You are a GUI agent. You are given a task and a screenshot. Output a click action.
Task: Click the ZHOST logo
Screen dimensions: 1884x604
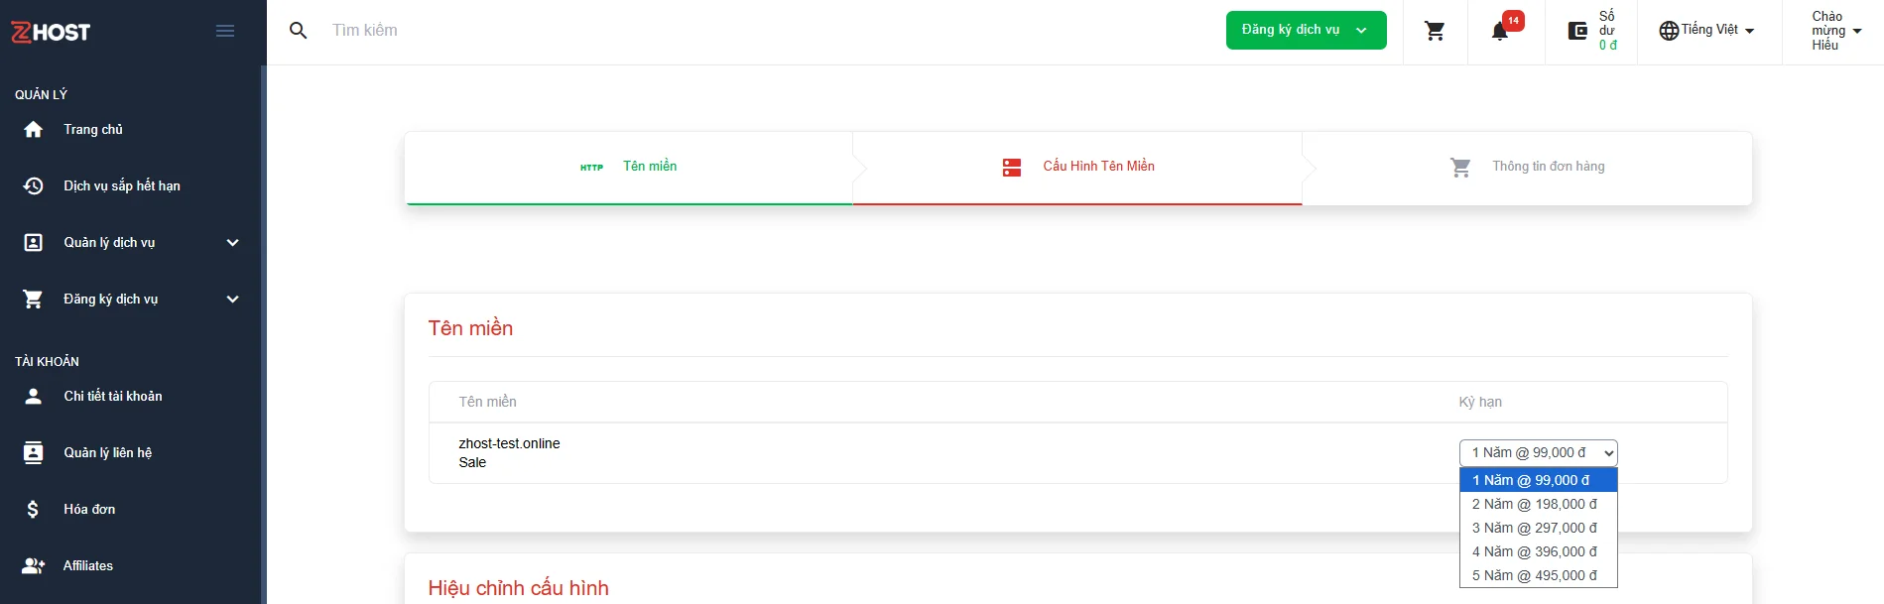[51, 32]
